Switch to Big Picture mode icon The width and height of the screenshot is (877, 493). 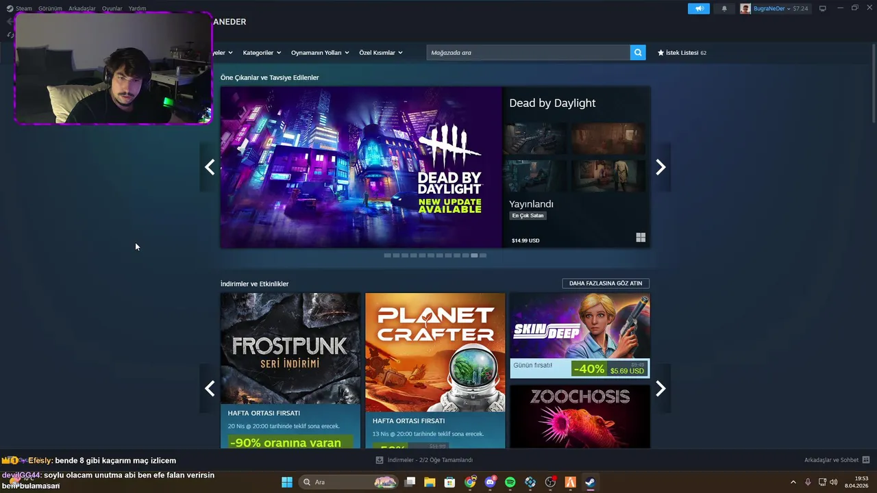pyautogui.click(x=823, y=8)
